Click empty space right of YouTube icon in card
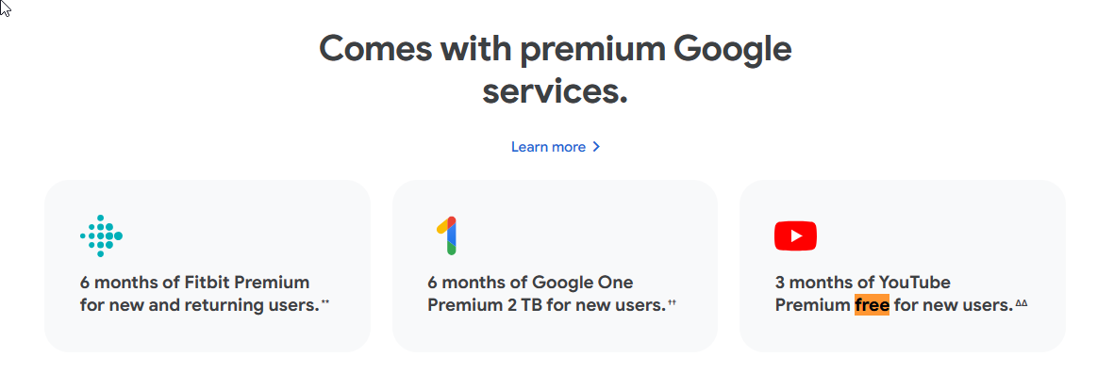 [934, 235]
